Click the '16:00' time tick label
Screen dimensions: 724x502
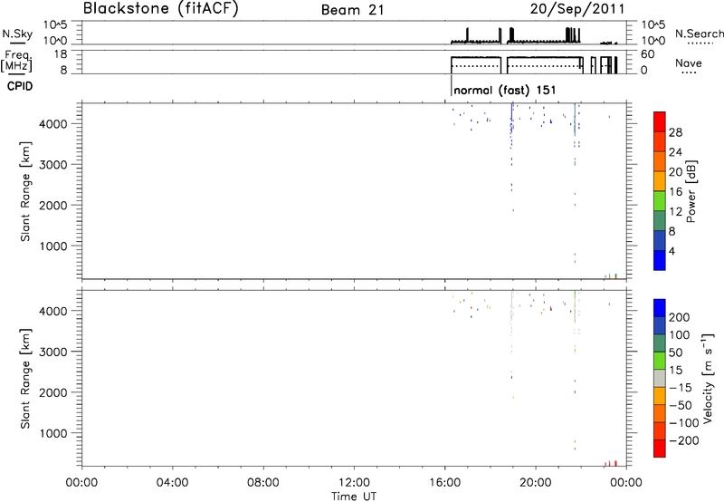coord(444,483)
